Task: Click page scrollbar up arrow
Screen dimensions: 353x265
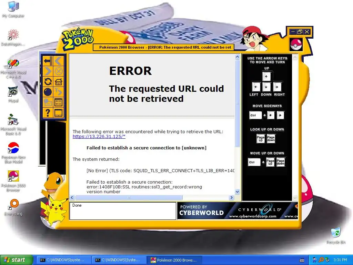Action: tap(237, 57)
